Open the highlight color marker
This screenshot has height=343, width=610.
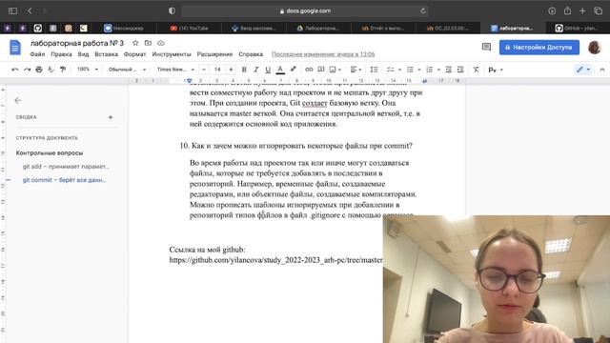pos(293,70)
